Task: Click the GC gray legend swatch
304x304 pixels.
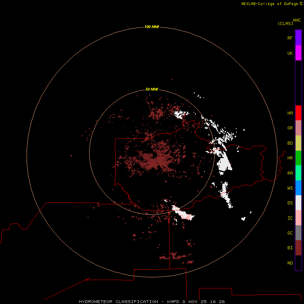Action: click(298, 233)
